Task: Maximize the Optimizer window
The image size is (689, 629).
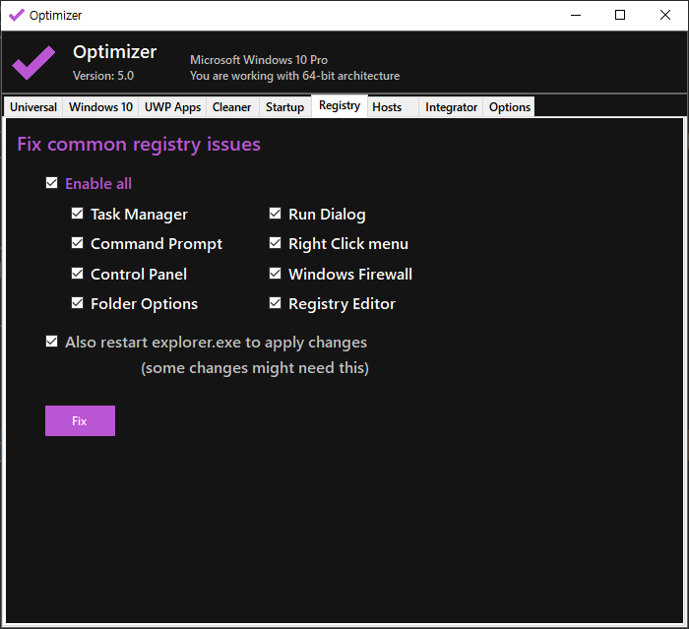Action: coord(620,15)
